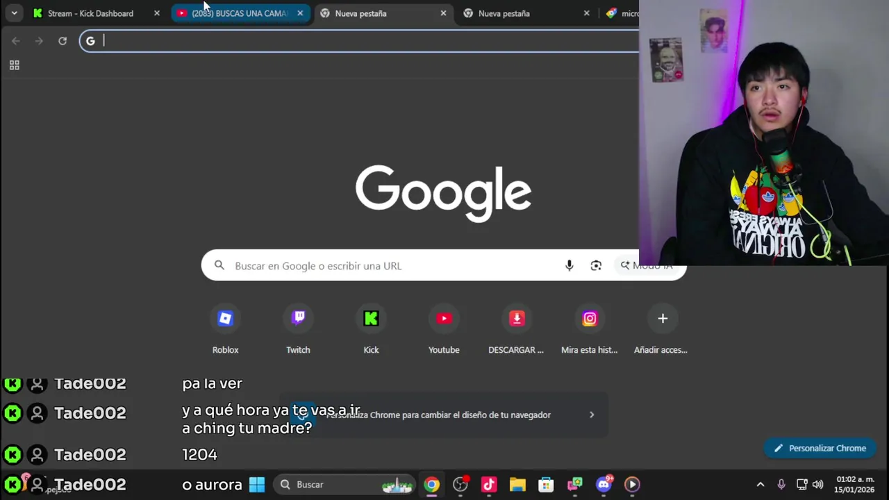Click the system tray microphone icon
The image size is (889, 500).
[x=781, y=484]
